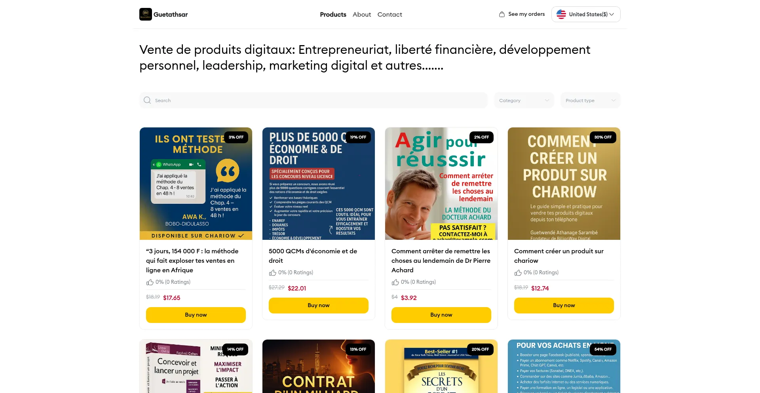The height and width of the screenshot is (393, 760).
Task: Click the United States flag icon
Action: pos(561,14)
